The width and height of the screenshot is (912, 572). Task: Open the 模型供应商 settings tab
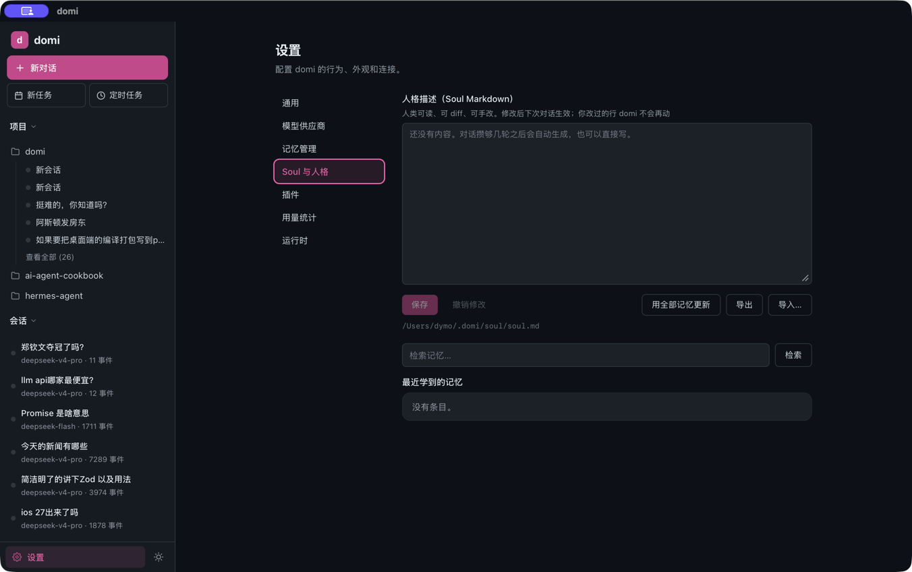[x=329, y=126]
